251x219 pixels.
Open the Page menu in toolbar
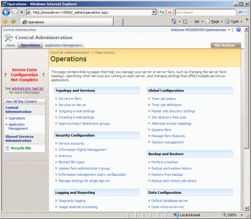(214, 22)
